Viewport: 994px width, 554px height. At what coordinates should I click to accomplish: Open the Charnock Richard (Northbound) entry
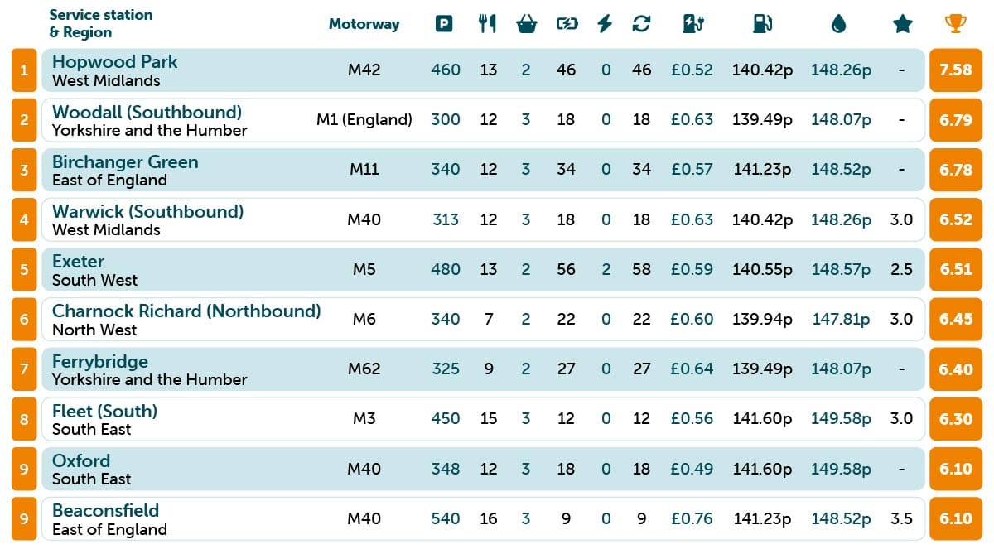coord(186,311)
